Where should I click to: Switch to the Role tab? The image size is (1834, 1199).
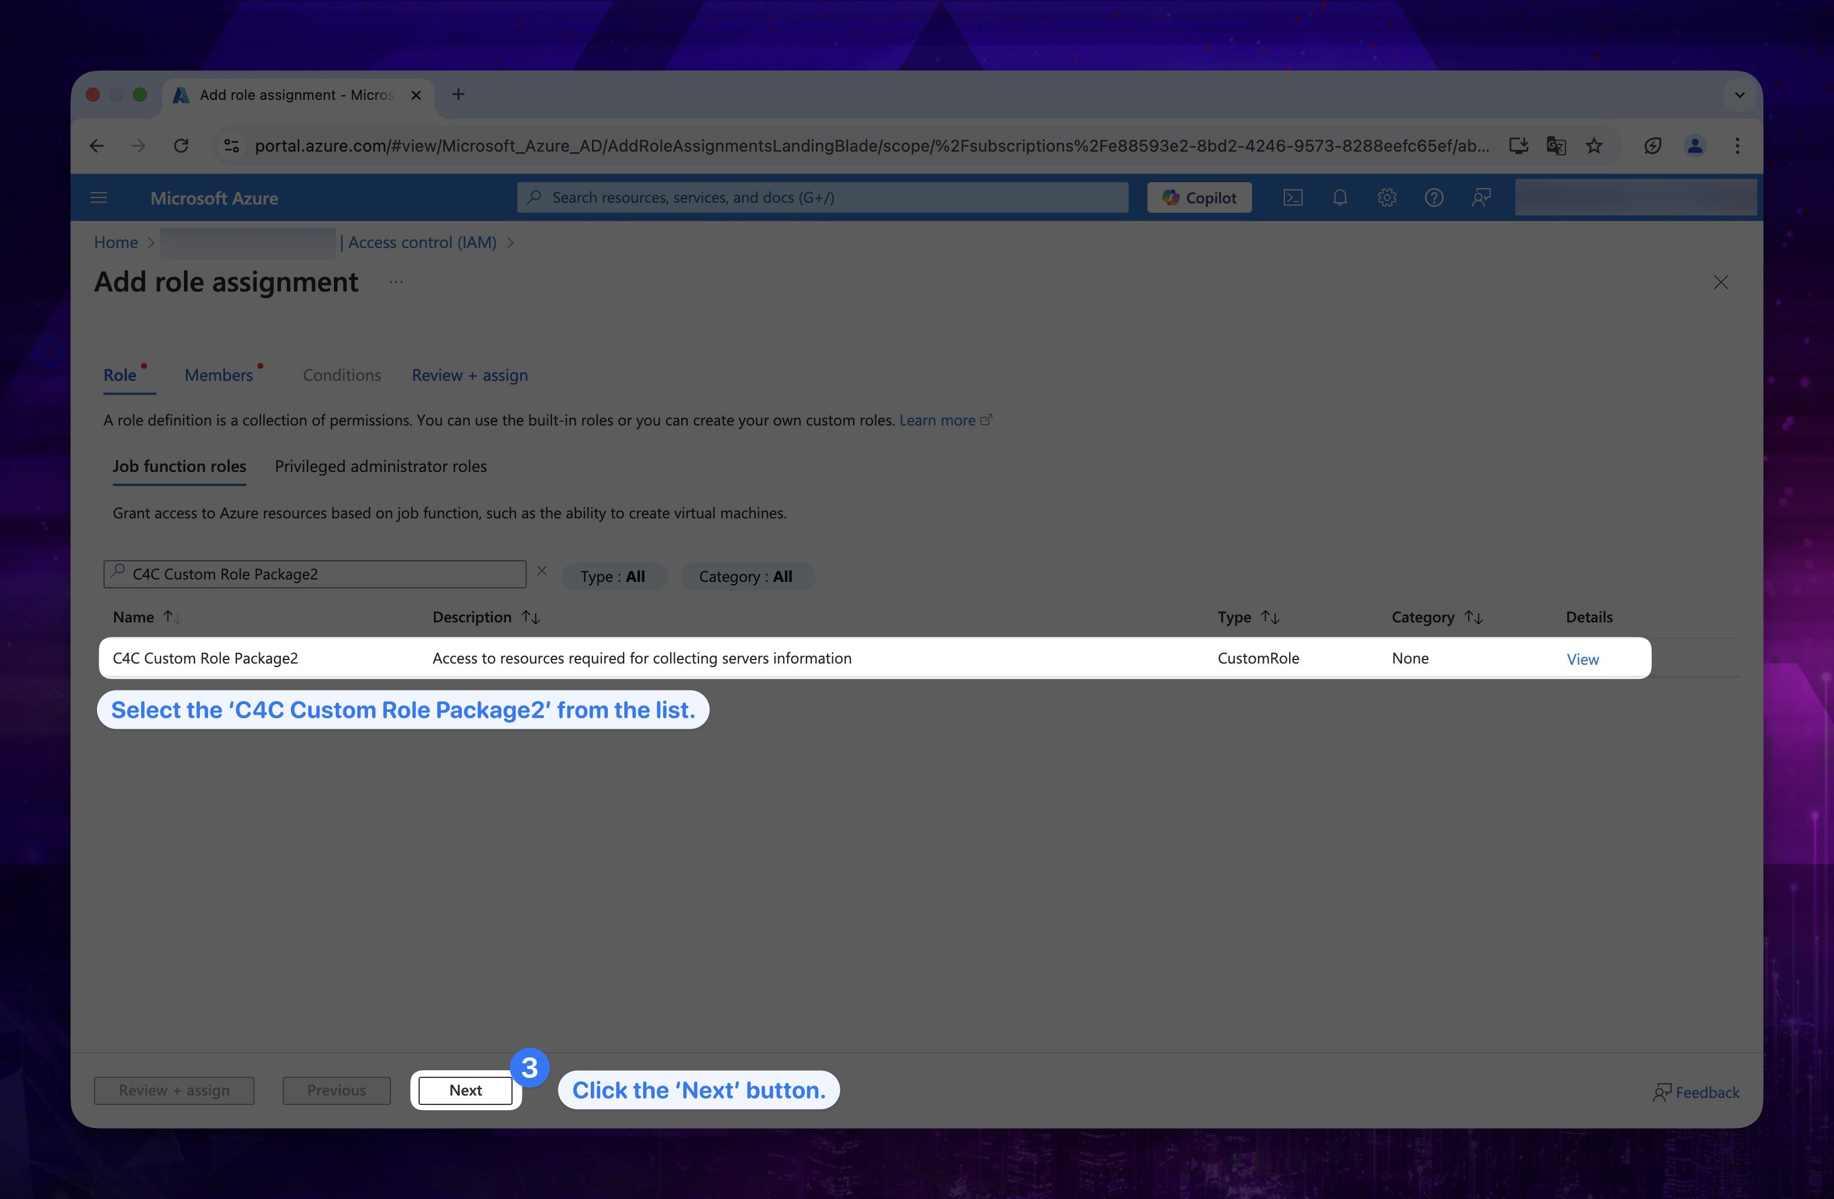pyautogui.click(x=121, y=375)
